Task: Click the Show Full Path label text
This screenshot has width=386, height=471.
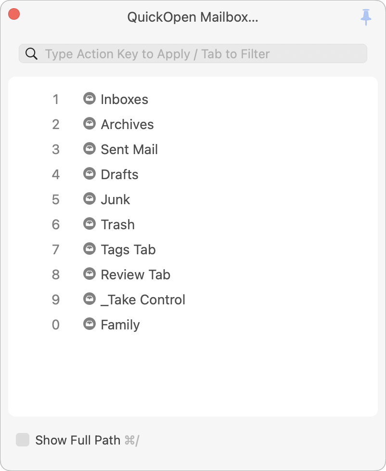Action: 77,440
